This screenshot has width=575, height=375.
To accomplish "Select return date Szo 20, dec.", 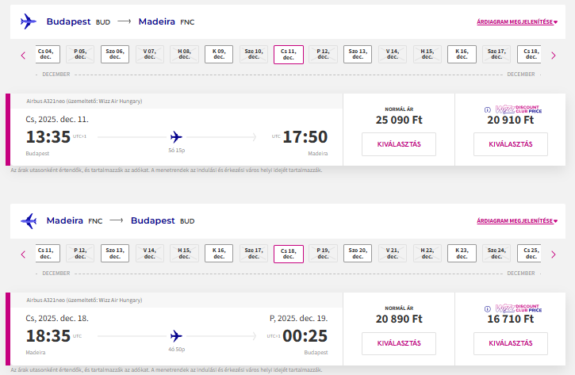I will click(x=358, y=253).
